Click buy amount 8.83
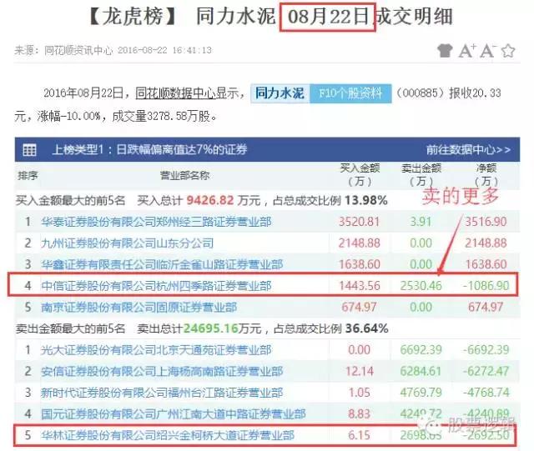Image resolution: width=534 pixels, height=451 pixels. 360,414
